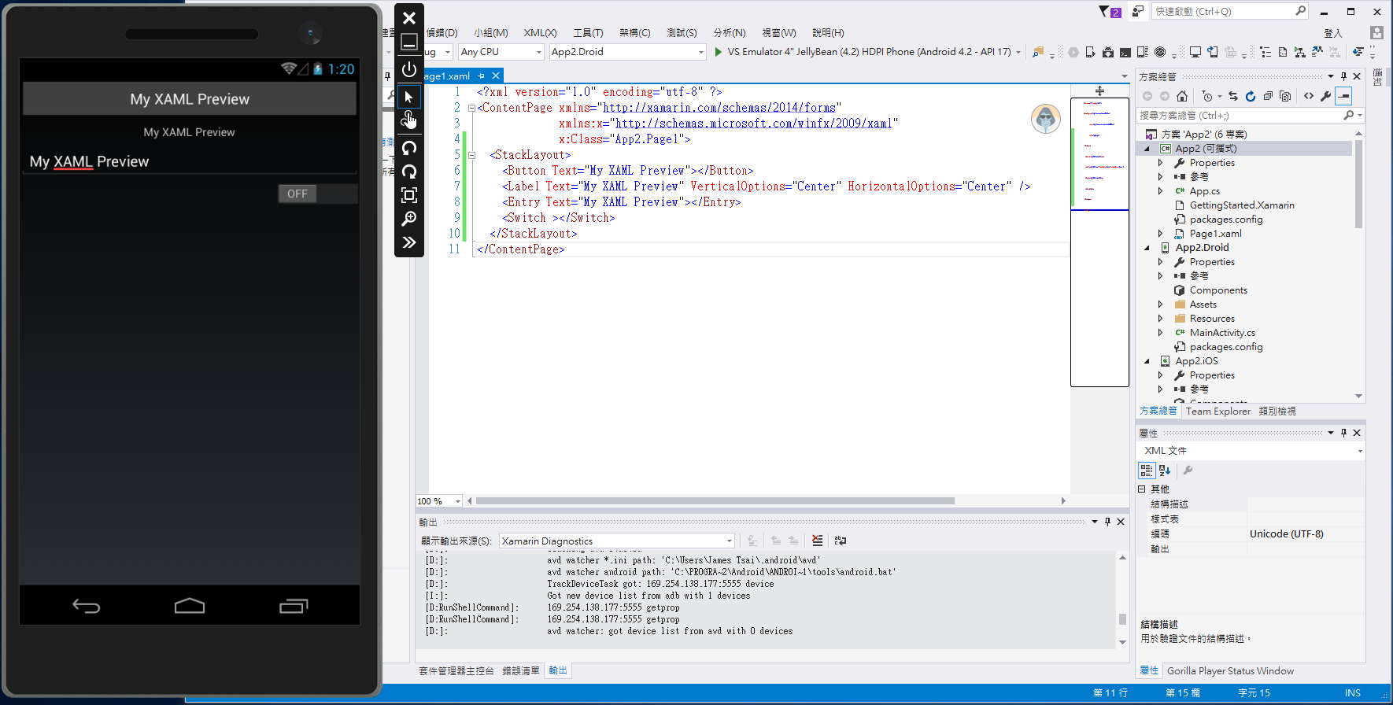
Task: Click the open Android SDK manager toolbar icon
Action: coord(1107,52)
